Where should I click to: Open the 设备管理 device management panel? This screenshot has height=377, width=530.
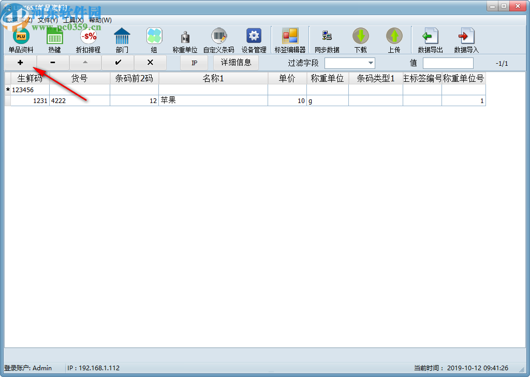coord(254,40)
